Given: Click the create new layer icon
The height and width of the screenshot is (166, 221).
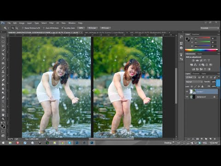Looking at the screenshot, I should 210,139.
